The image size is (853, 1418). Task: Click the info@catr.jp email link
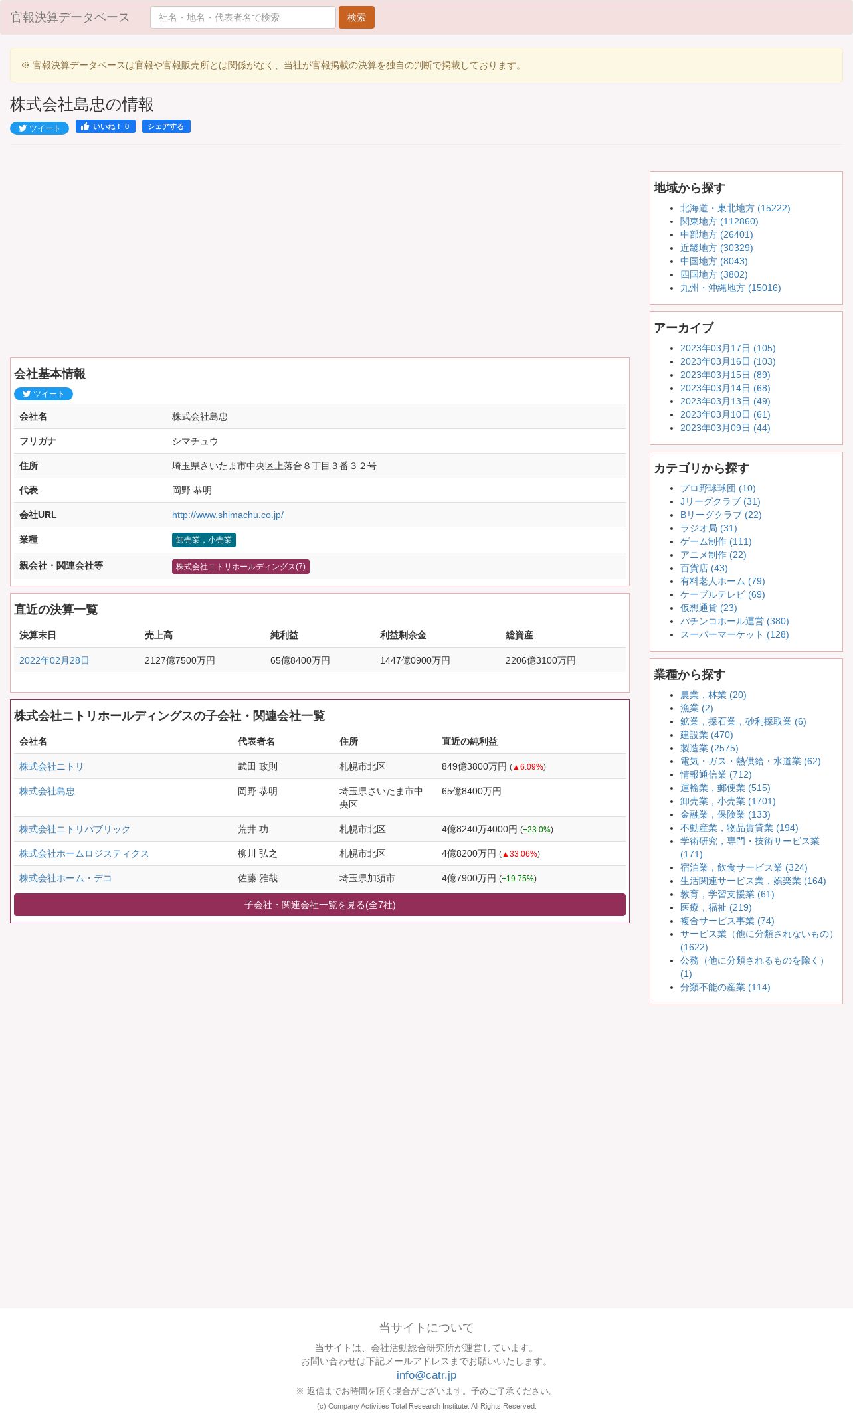pyautogui.click(x=427, y=1375)
